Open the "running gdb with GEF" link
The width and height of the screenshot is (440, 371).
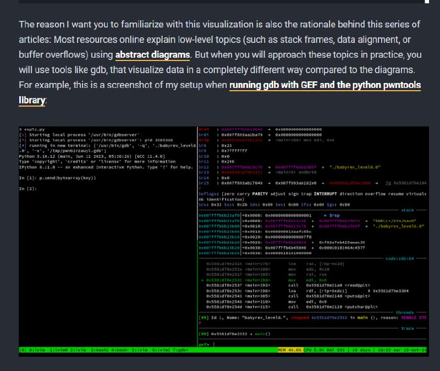click(324, 85)
